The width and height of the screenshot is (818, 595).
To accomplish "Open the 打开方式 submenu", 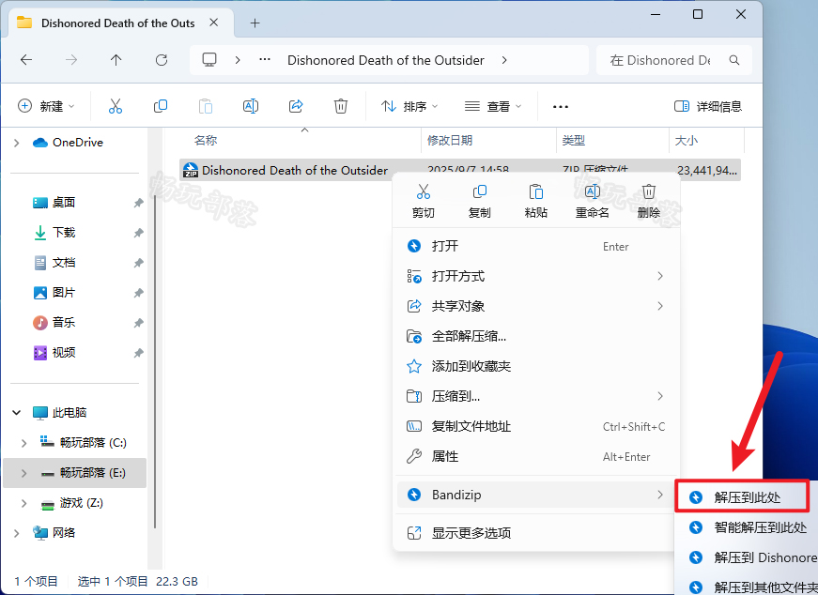I will (535, 276).
